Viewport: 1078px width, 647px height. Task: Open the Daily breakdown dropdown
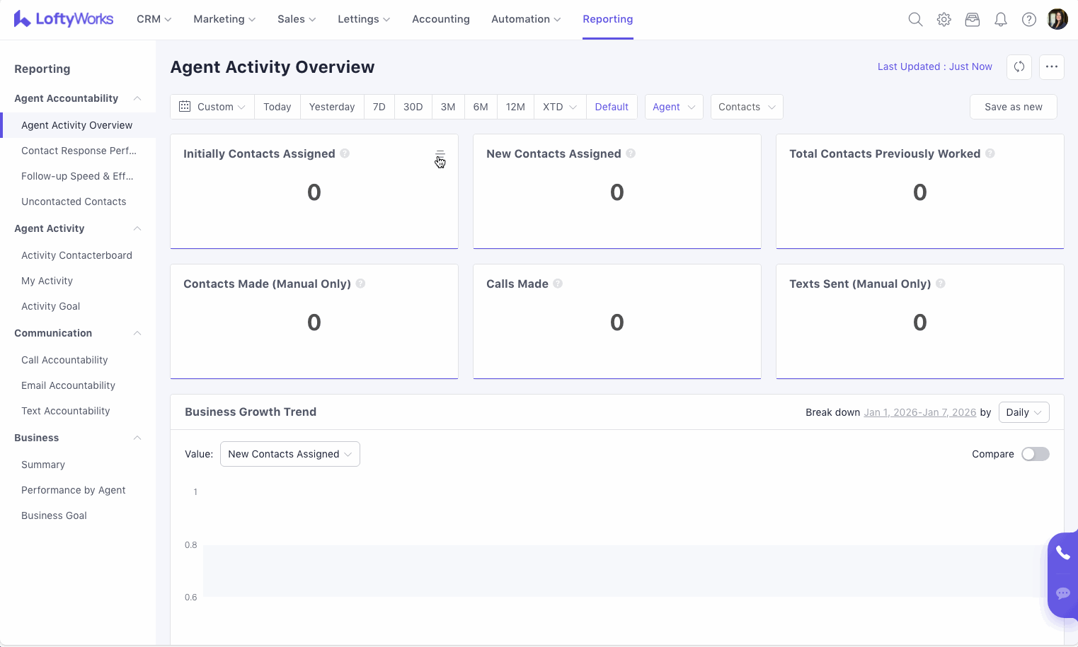[1023, 412]
